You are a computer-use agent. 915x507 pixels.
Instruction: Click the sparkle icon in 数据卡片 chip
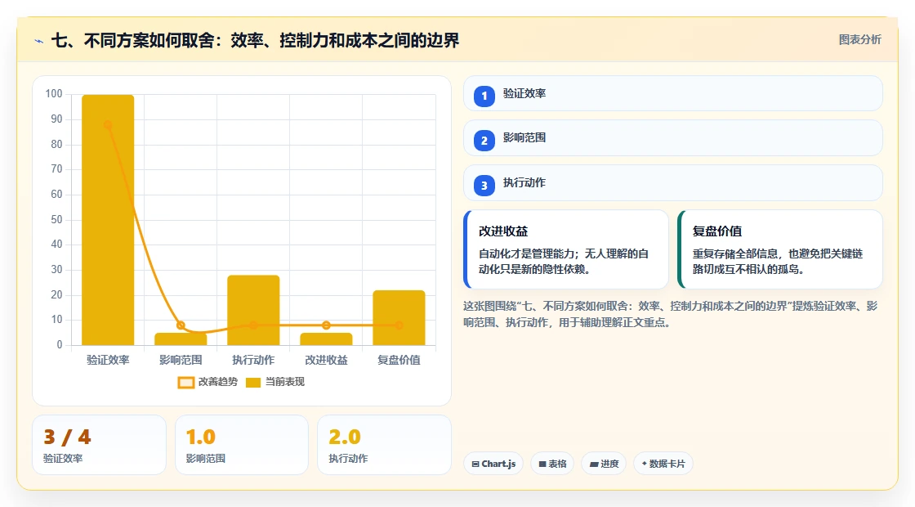pyautogui.click(x=645, y=464)
